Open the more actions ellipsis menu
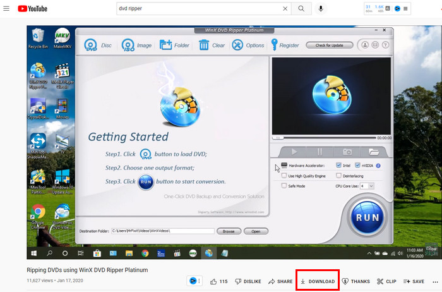Screen dimensions: 442x292 pos(435,281)
